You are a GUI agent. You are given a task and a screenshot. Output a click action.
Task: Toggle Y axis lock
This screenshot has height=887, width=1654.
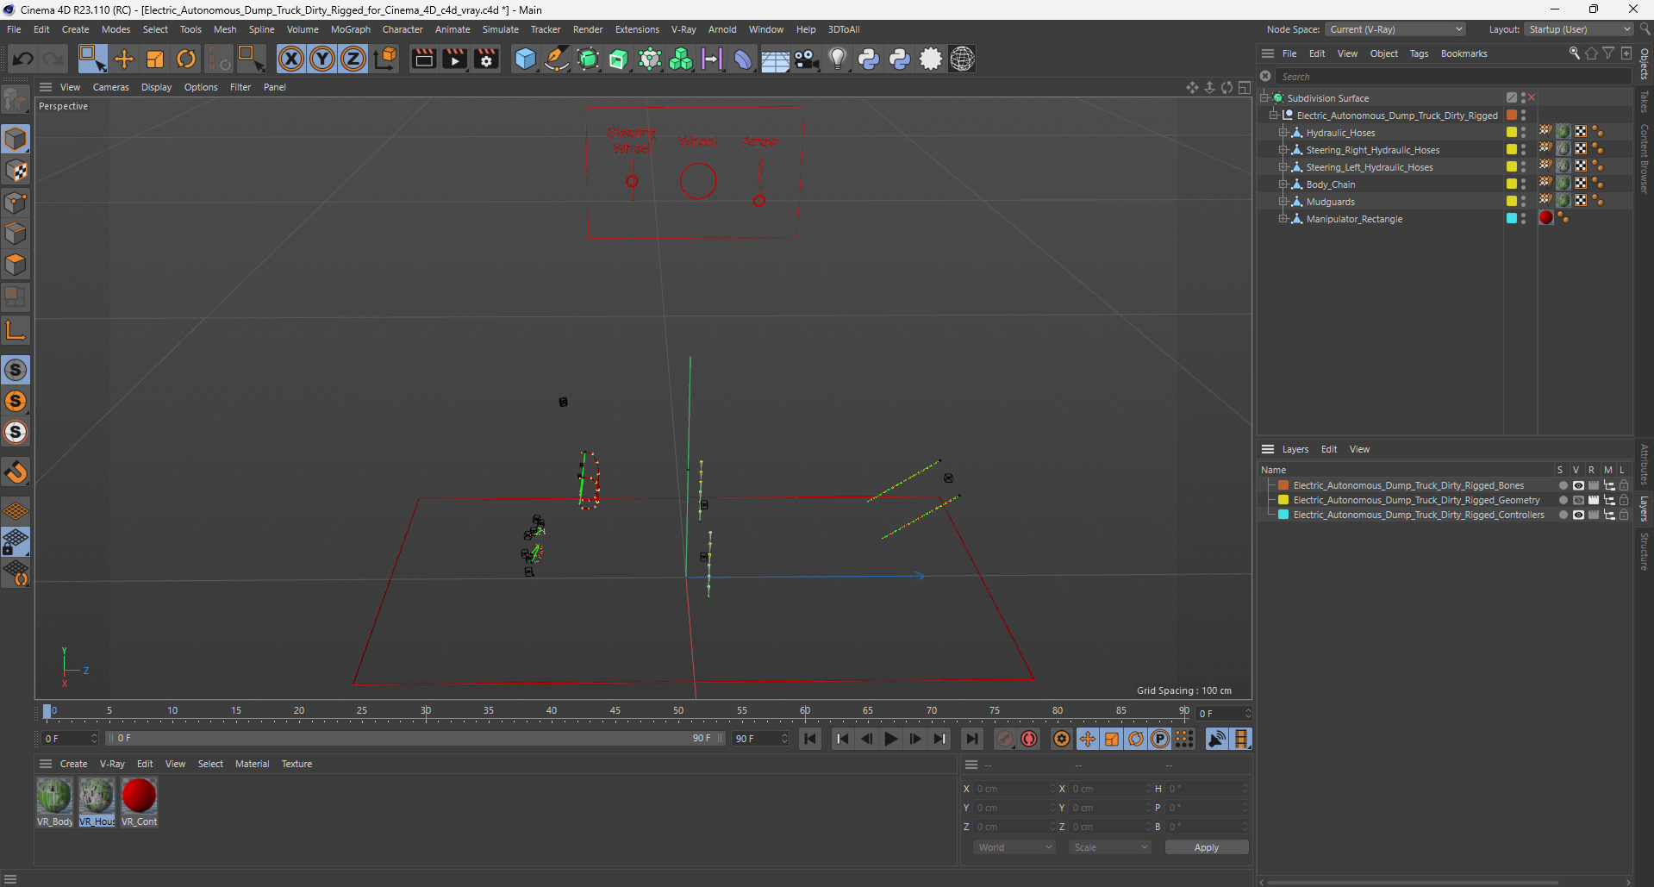click(x=322, y=59)
